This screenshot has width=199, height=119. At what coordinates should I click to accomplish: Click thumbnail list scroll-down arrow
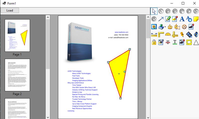click(x=48, y=117)
